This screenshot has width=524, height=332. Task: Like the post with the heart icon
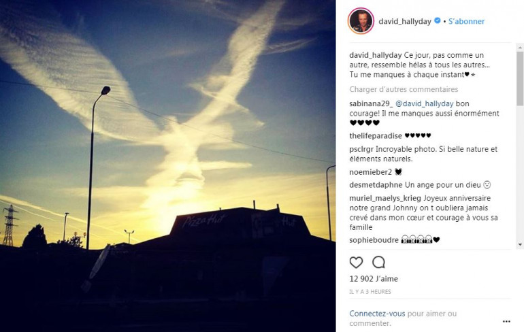point(356,263)
